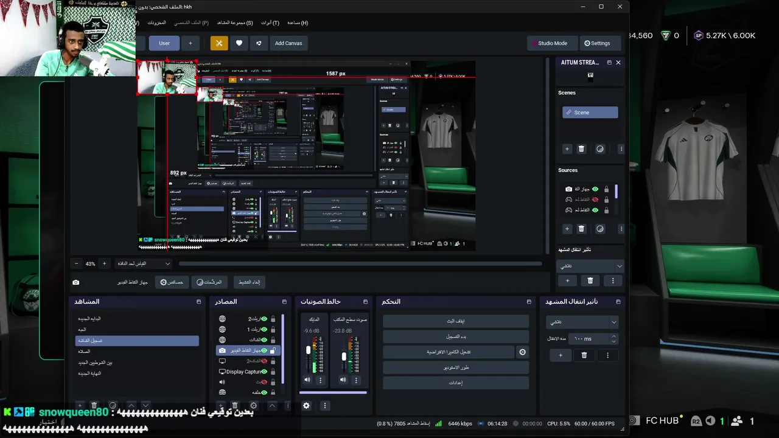779x438 pixels.
Task: Zoom out preview with the minus button
Action: [x=76, y=263]
